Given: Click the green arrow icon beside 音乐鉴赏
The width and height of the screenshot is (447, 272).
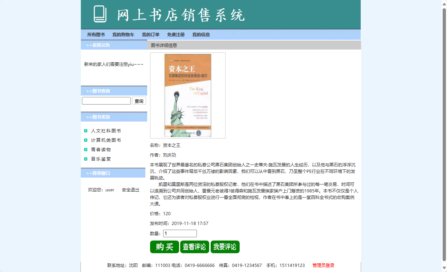Looking at the screenshot, I should [x=86, y=159].
